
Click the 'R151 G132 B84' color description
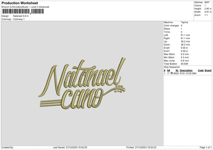[x=188, y=73]
